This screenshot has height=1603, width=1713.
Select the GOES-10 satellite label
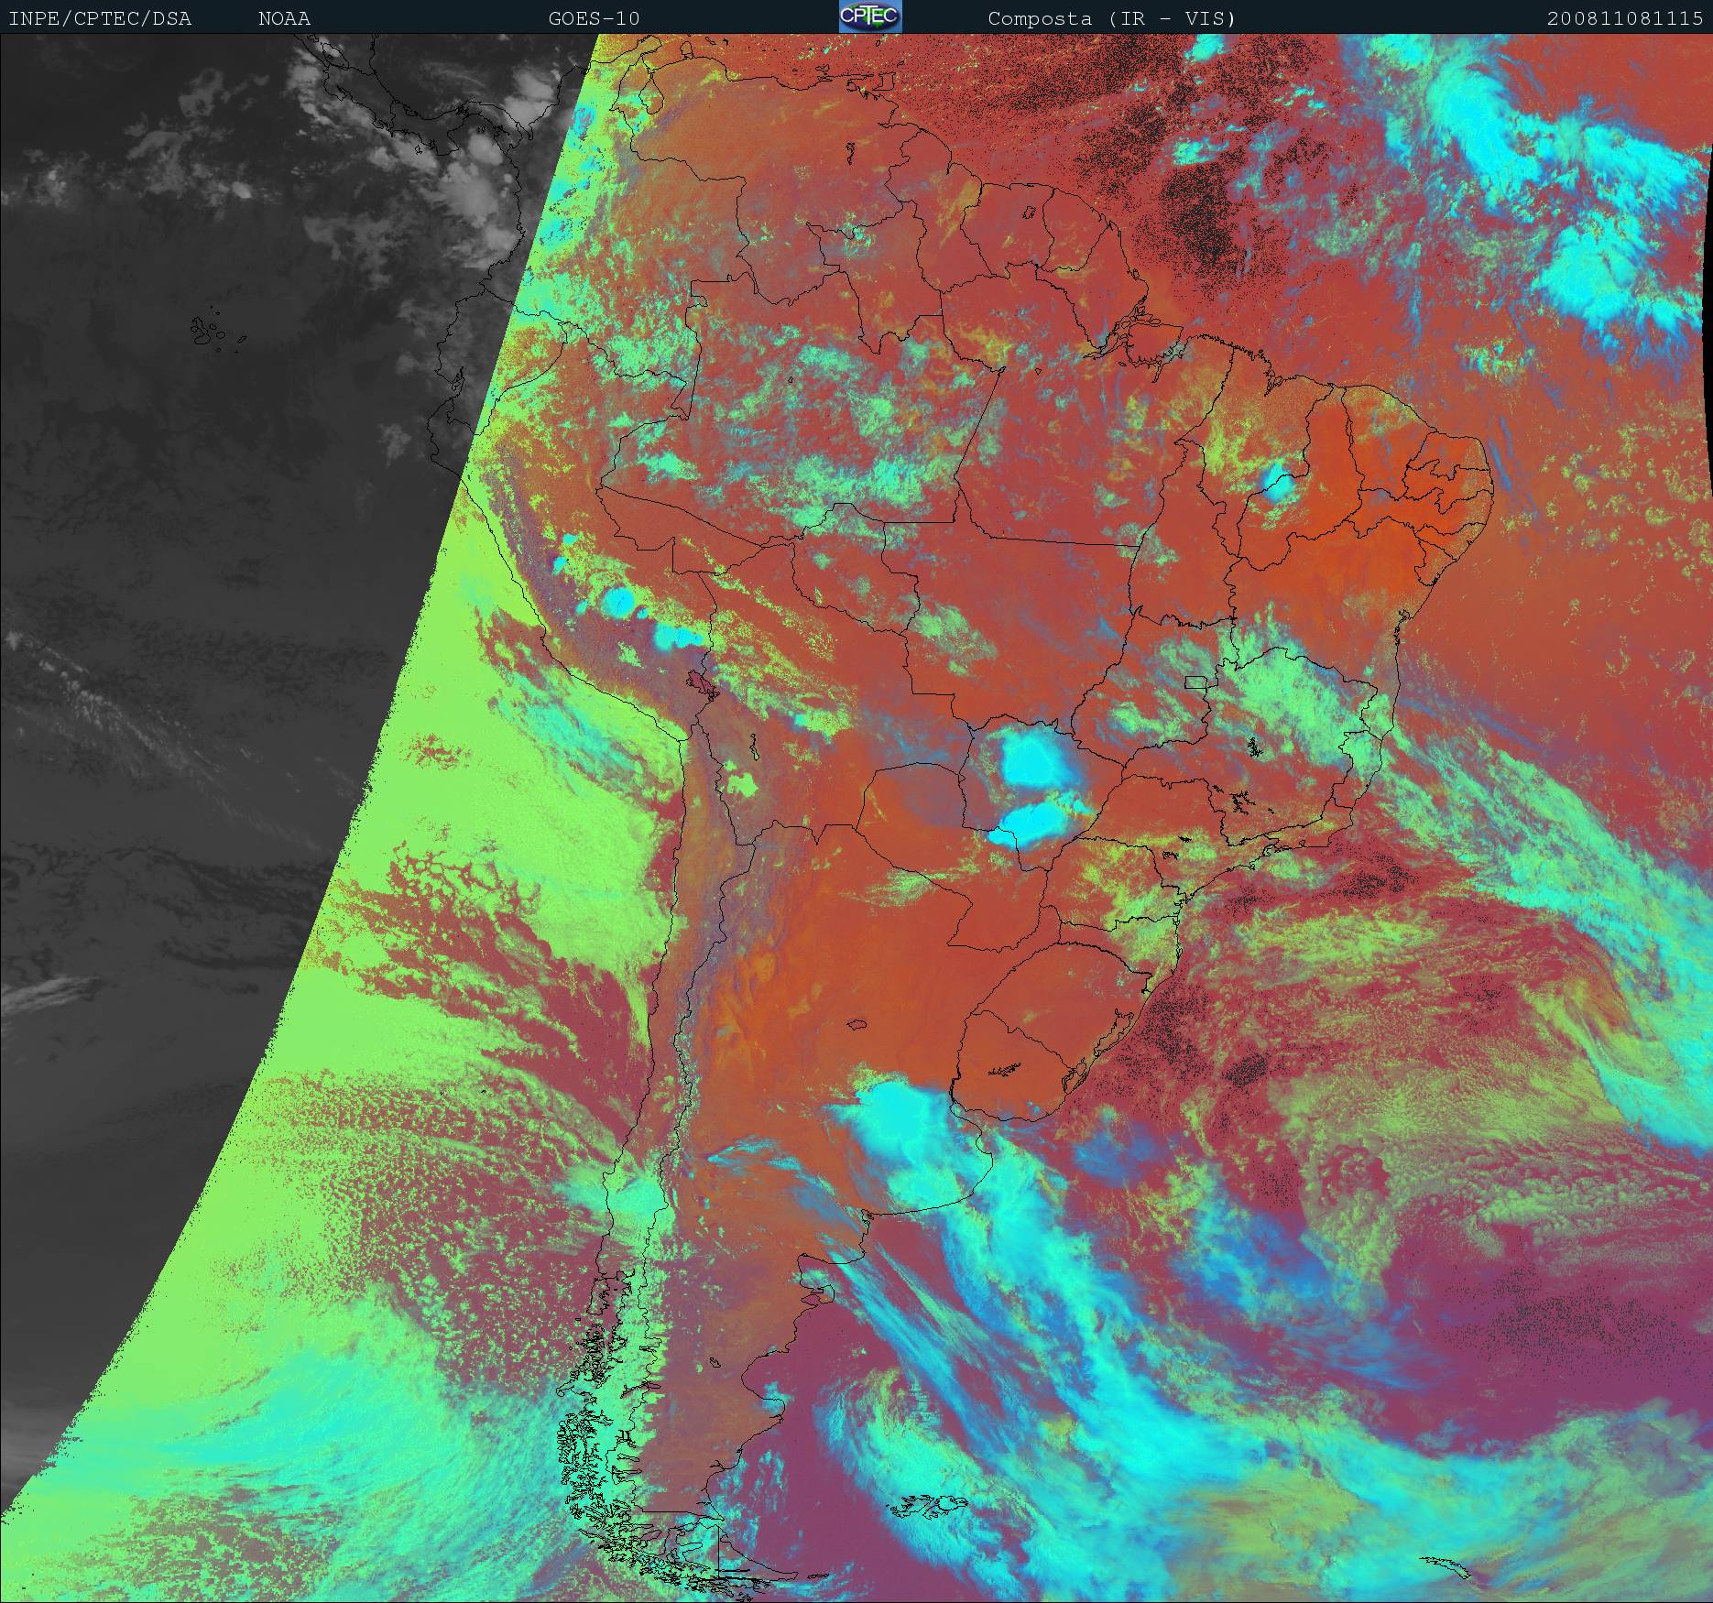point(594,18)
